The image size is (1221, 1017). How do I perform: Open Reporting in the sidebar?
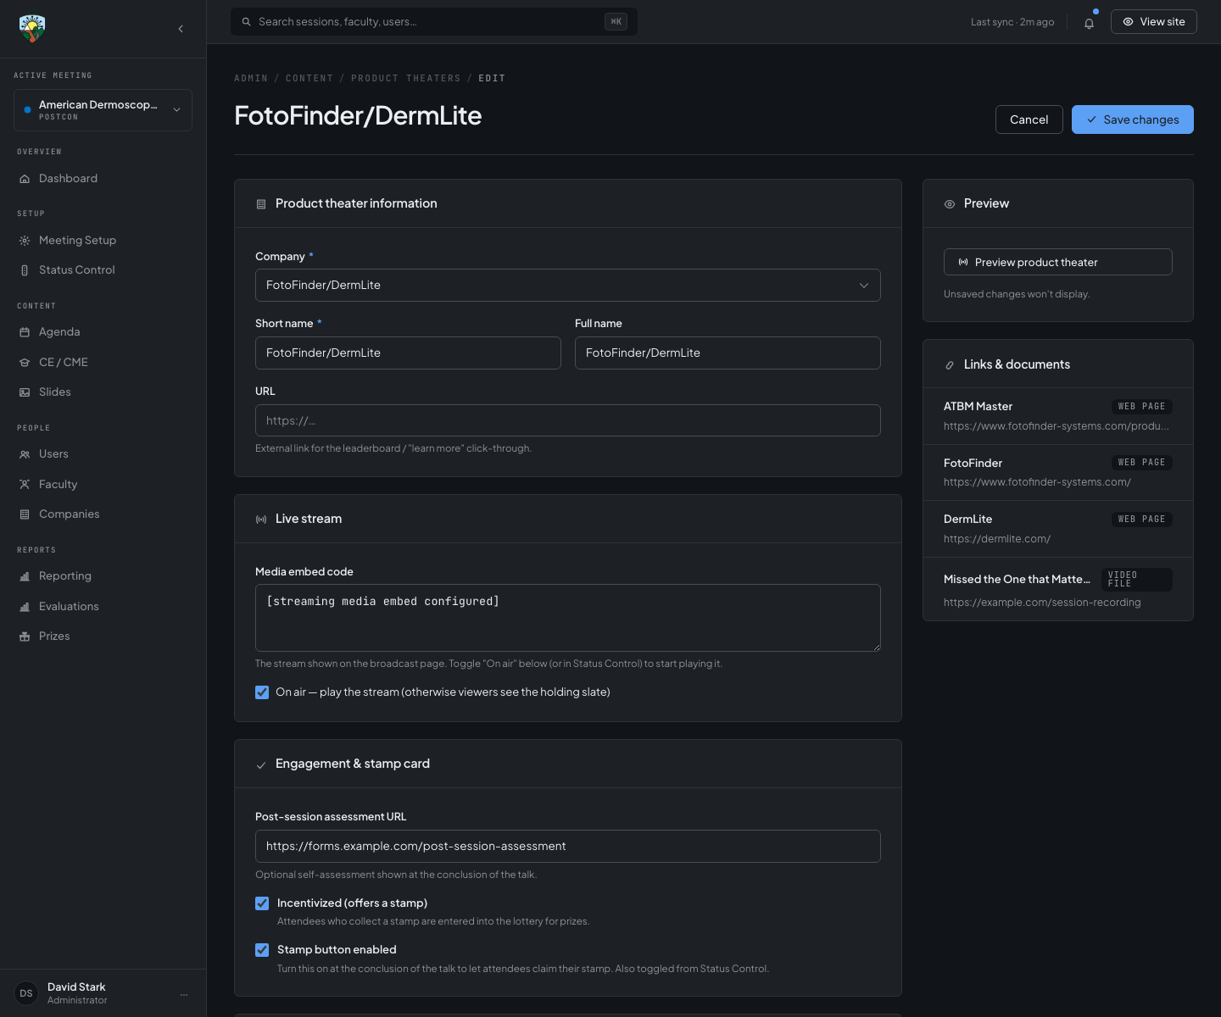point(103,576)
